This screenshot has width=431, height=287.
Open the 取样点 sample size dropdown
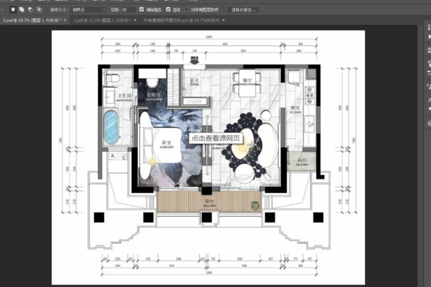point(88,10)
